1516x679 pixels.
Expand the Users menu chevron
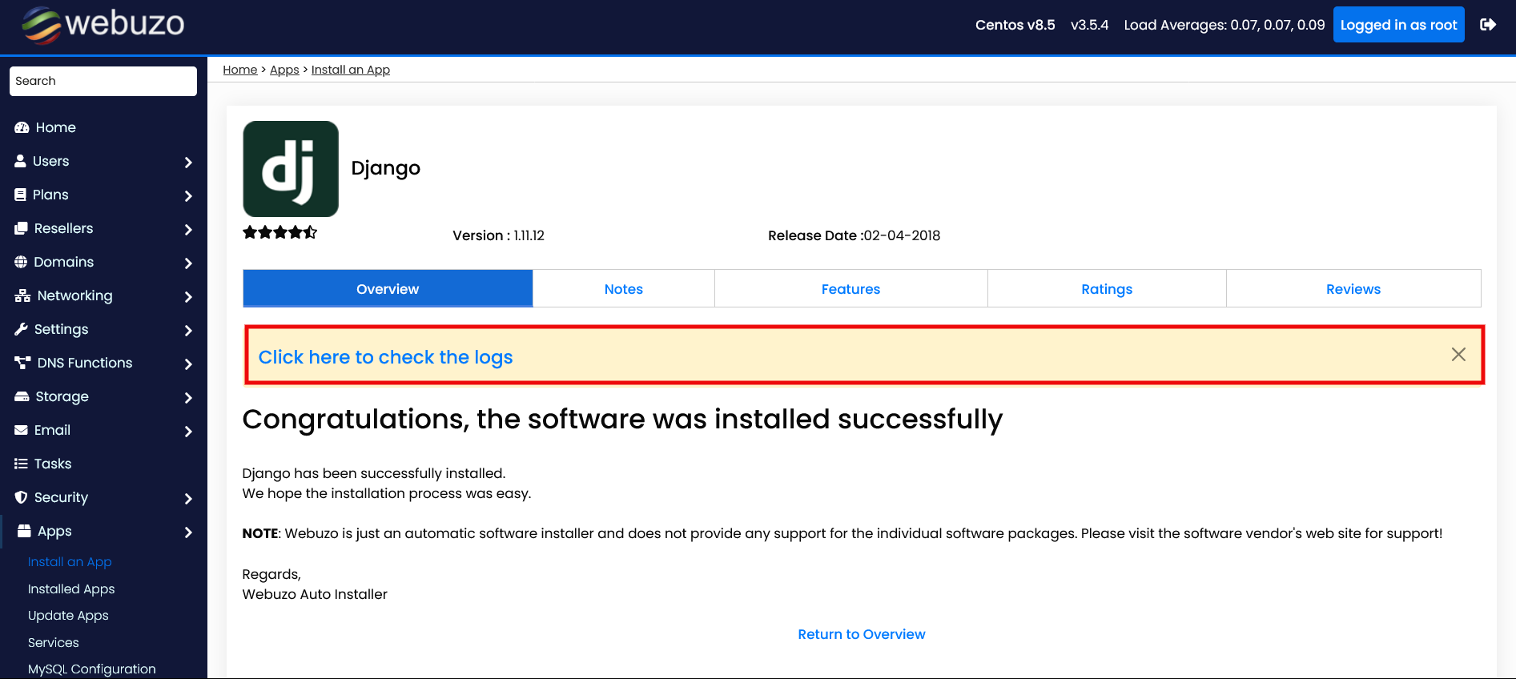188,162
